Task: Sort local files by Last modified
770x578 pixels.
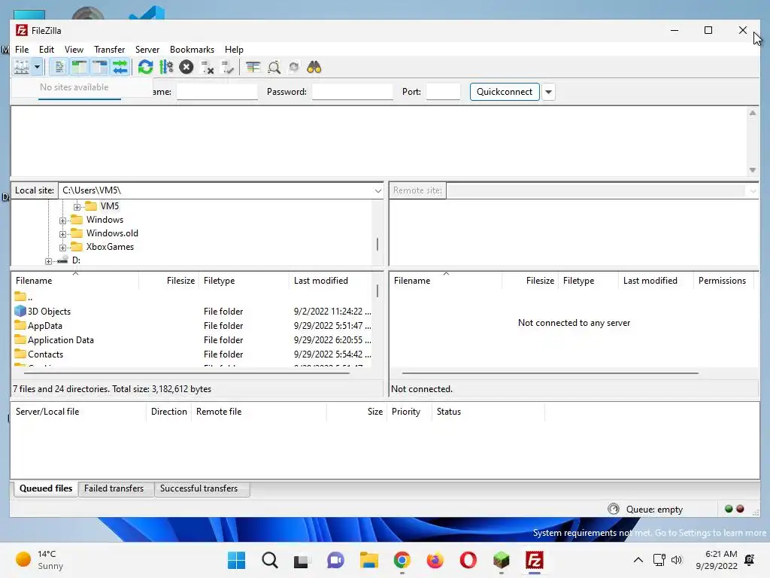Action: click(x=332, y=281)
